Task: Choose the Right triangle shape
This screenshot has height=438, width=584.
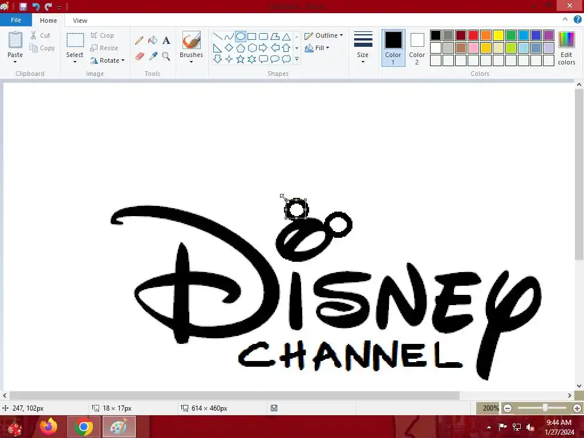Action: point(218,48)
